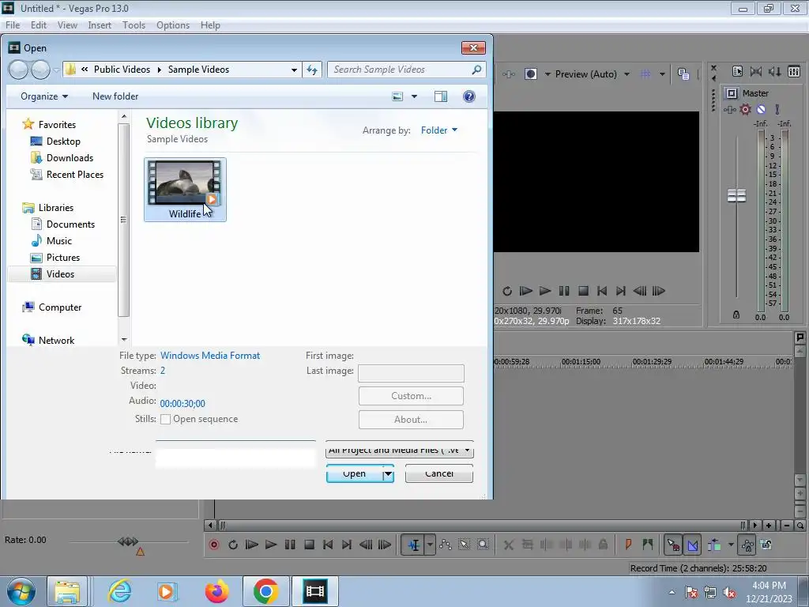
Task: Toggle the Master fader channel lock
Action: 736,315
